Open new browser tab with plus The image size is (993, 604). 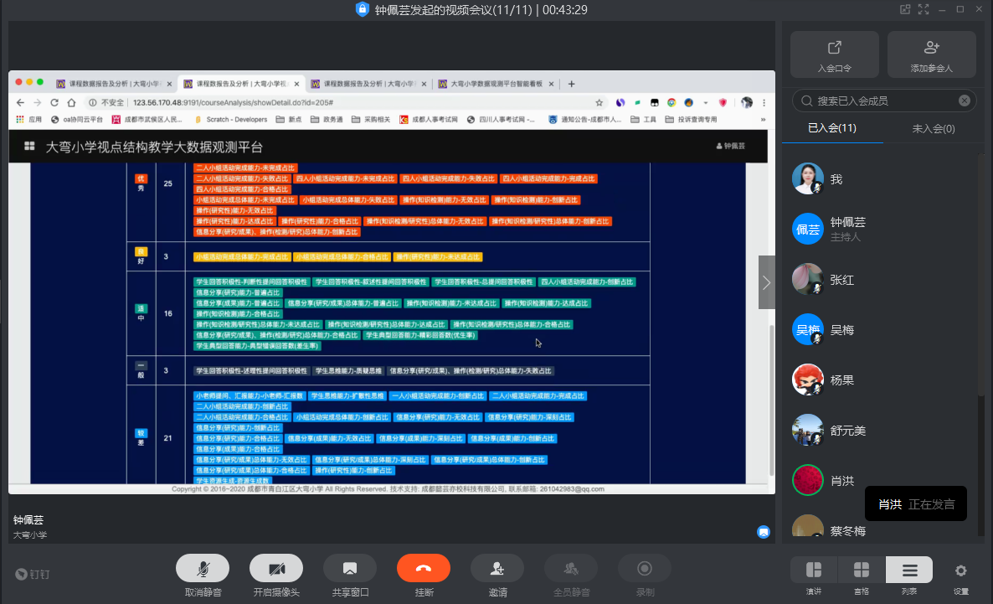(571, 84)
